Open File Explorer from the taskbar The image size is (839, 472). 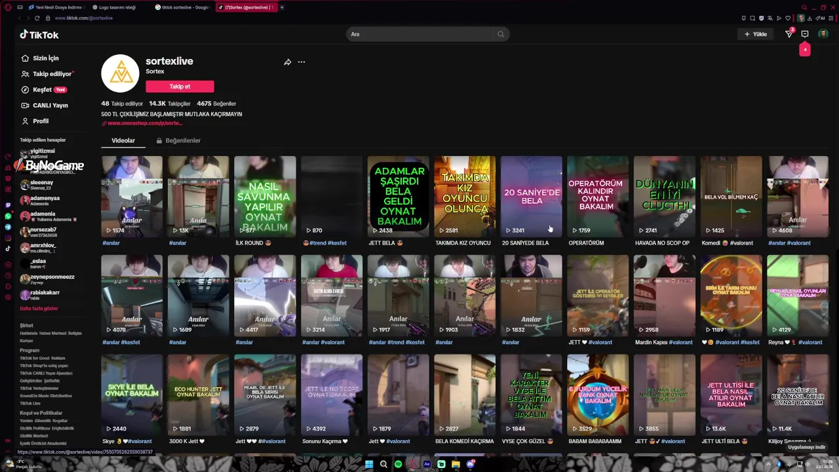[456, 464]
